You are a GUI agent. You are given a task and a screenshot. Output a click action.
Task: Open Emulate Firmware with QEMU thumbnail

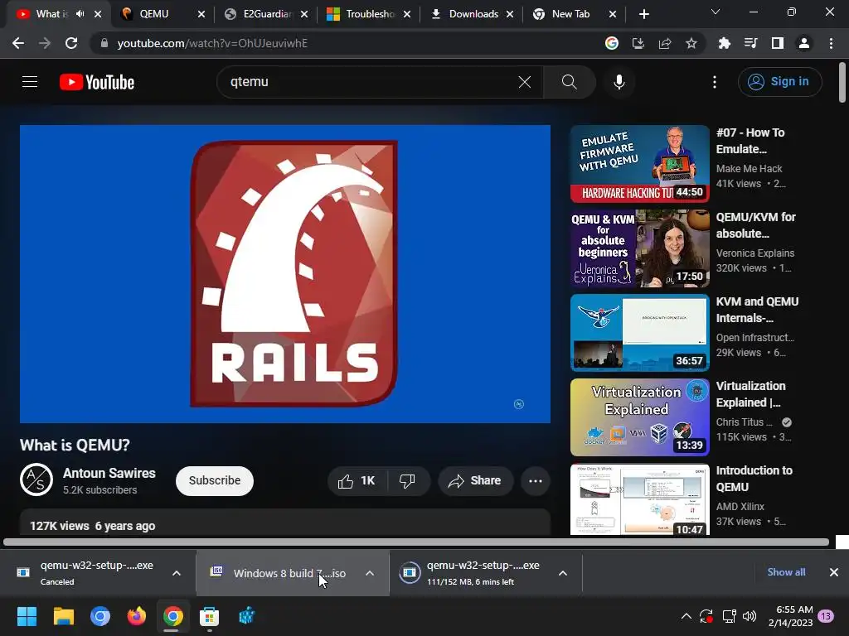pyautogui.click(x=639, y=164)
